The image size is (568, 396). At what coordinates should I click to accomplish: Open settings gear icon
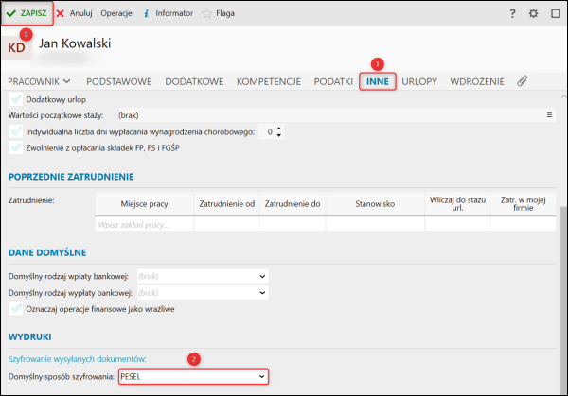(x=533, y=14)
